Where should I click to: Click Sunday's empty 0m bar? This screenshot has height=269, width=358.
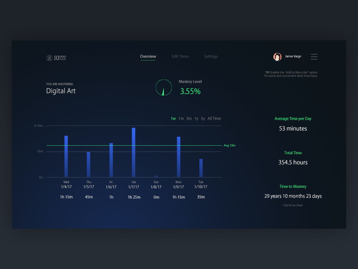[156, 176]
